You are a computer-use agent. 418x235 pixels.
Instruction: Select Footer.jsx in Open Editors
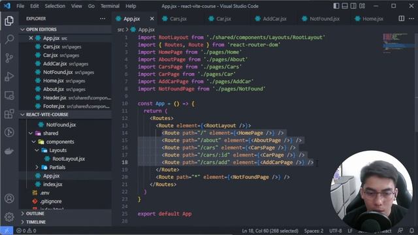point(65,106)
